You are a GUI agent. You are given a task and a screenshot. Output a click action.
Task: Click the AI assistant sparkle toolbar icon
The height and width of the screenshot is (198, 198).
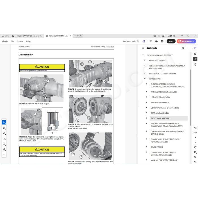(x=144, y=41)
